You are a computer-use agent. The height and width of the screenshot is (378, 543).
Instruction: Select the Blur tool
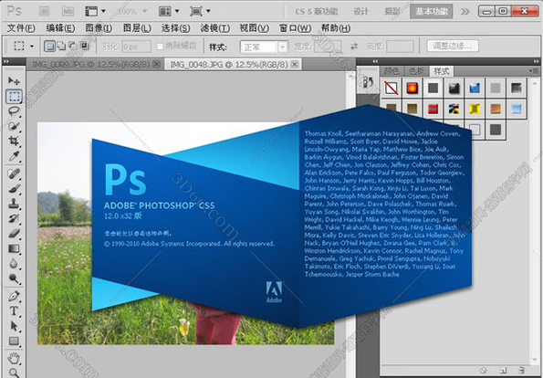point(14,263)
